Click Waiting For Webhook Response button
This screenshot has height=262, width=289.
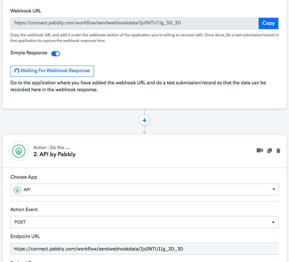[x=52, y=71]
